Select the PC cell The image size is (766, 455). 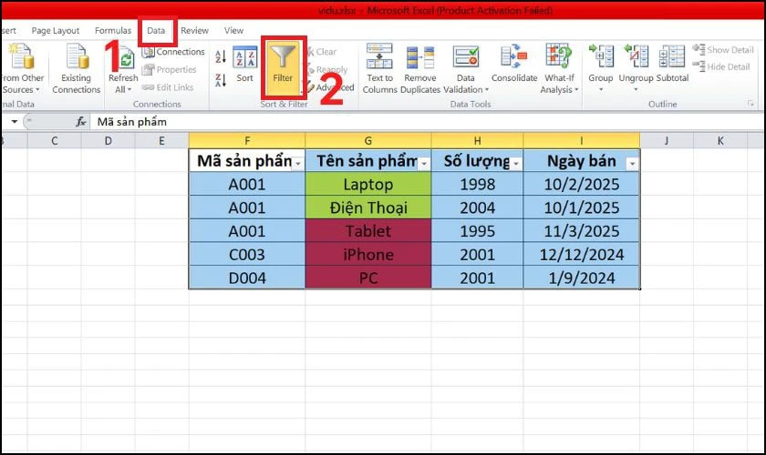(x=368, y=278)
